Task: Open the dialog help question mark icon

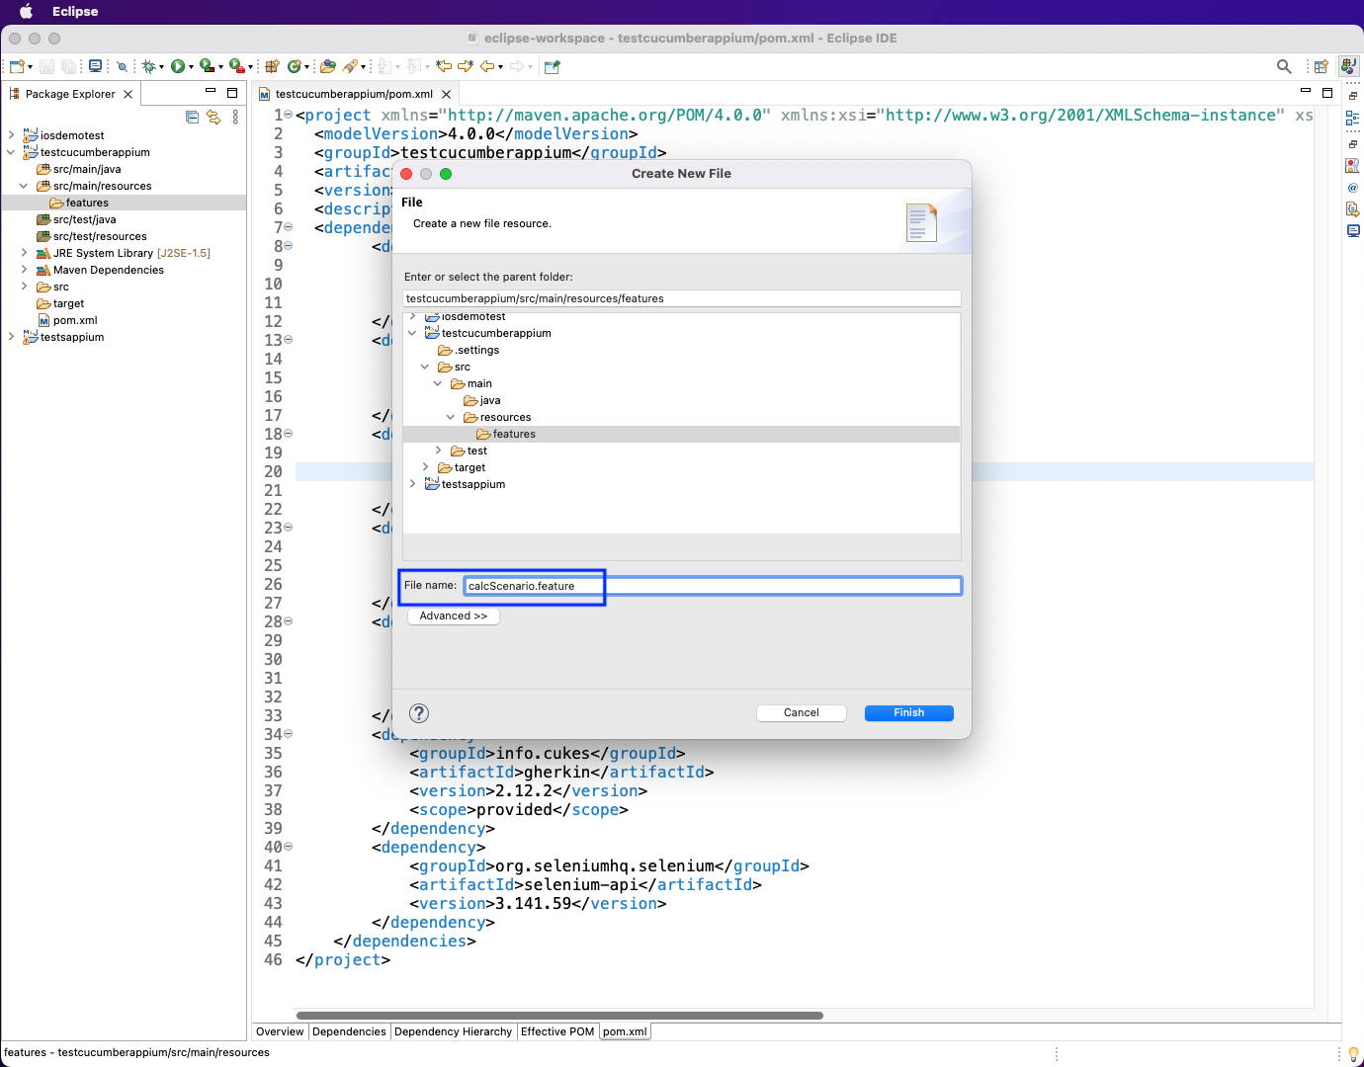Action: coord(419,713)
